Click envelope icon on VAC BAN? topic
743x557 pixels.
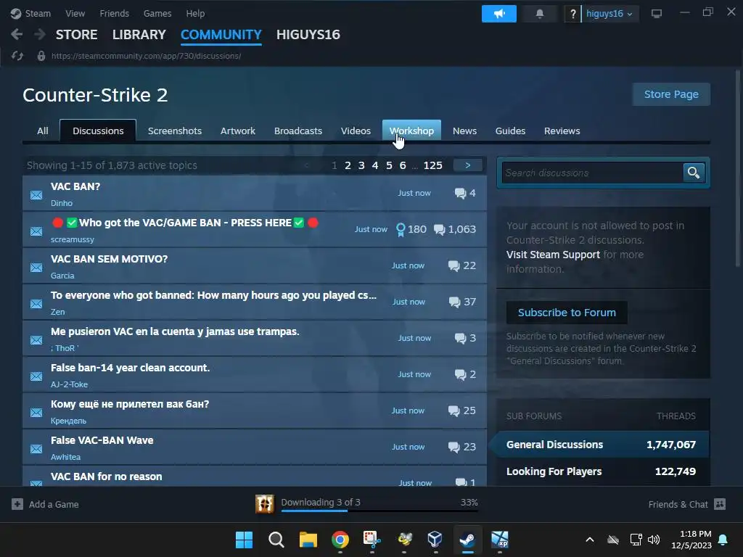(36, 195)
